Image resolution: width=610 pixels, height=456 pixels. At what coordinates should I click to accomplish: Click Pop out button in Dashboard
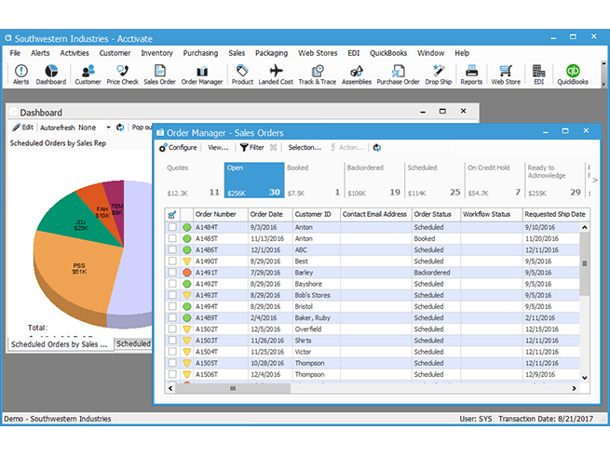click(142, 127)
